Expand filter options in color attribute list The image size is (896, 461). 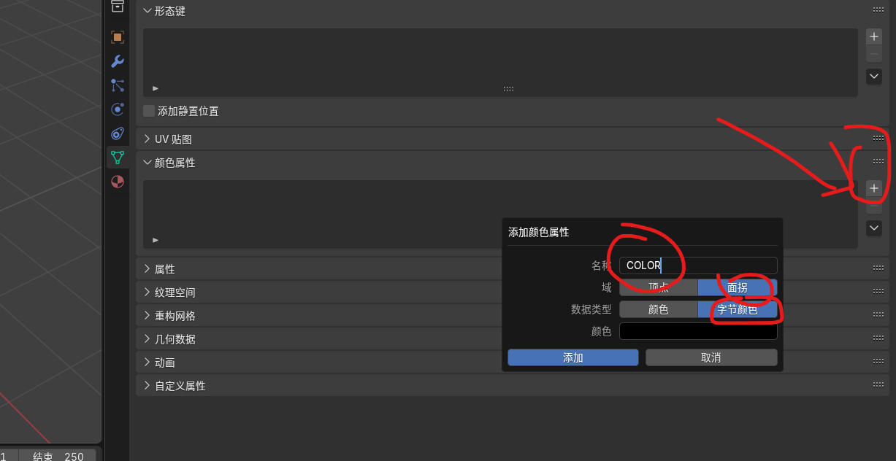[x=156, y=240]
